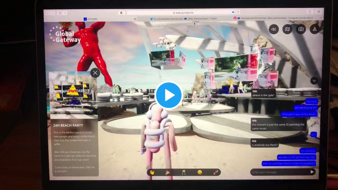Open the sidebar dropdown arrow in Safari
338x190 pixels.
65,13
